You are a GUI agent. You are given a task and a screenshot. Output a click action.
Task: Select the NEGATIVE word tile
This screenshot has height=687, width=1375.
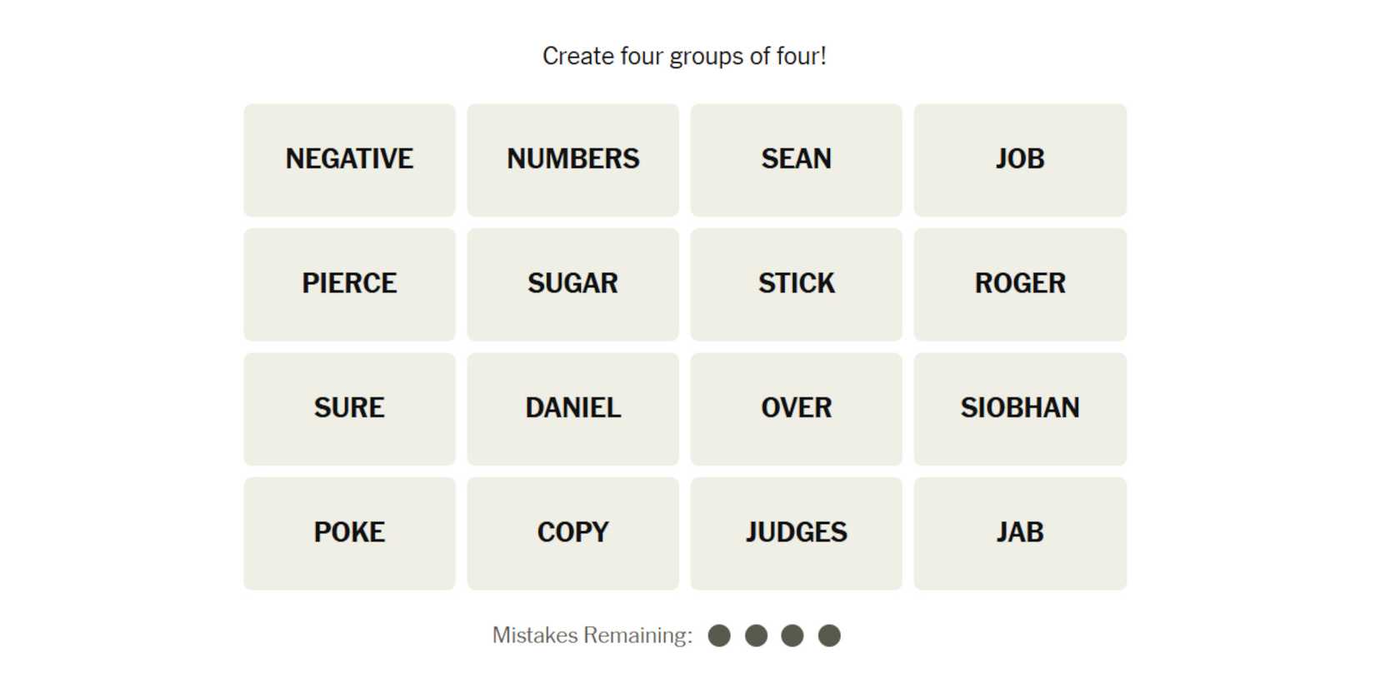[x=349, y=160]
